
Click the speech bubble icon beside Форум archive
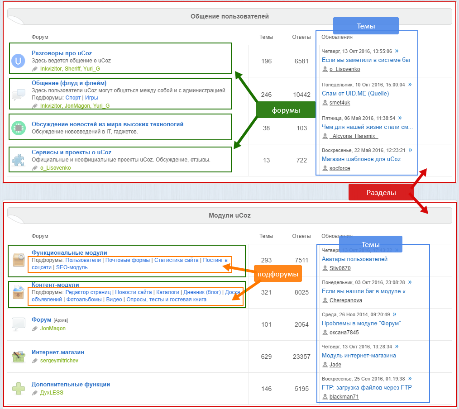18,324
